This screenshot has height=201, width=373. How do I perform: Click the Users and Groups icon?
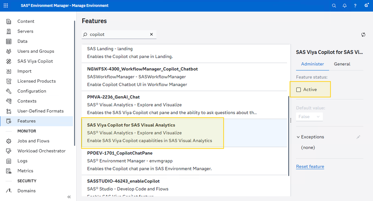9,52
